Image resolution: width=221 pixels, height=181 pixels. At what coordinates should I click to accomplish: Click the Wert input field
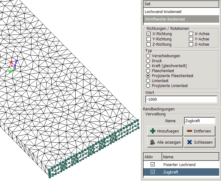[181, 99]
